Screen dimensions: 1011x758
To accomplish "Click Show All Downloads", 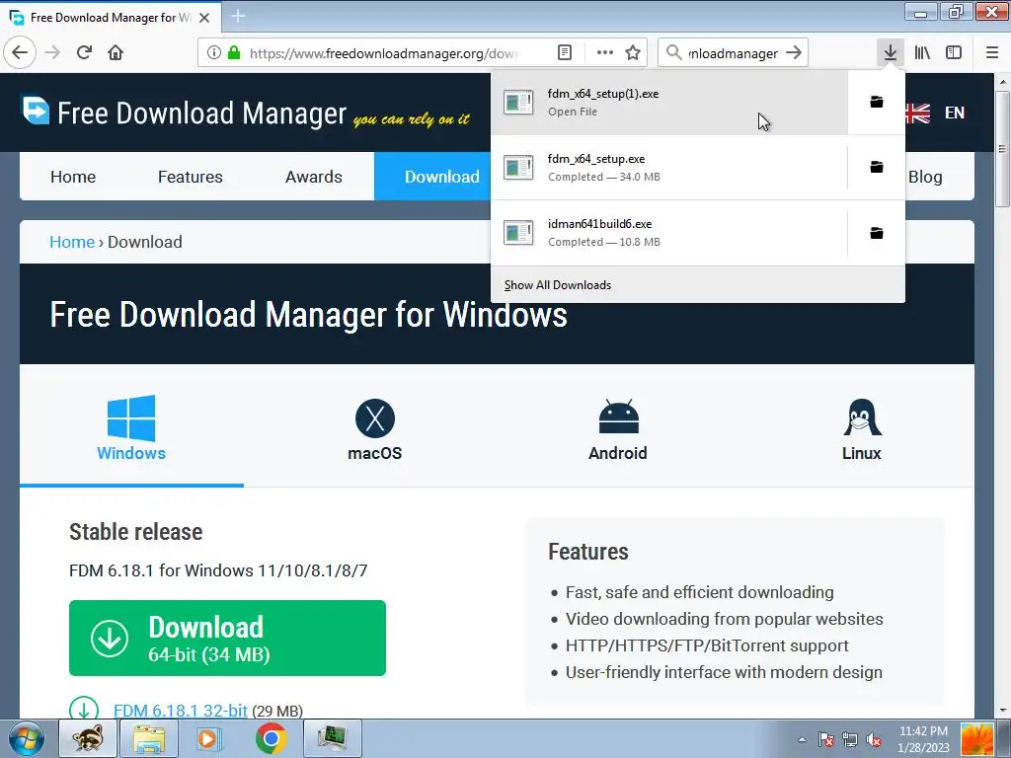I will pyautogui.click(x=558, y=285).
